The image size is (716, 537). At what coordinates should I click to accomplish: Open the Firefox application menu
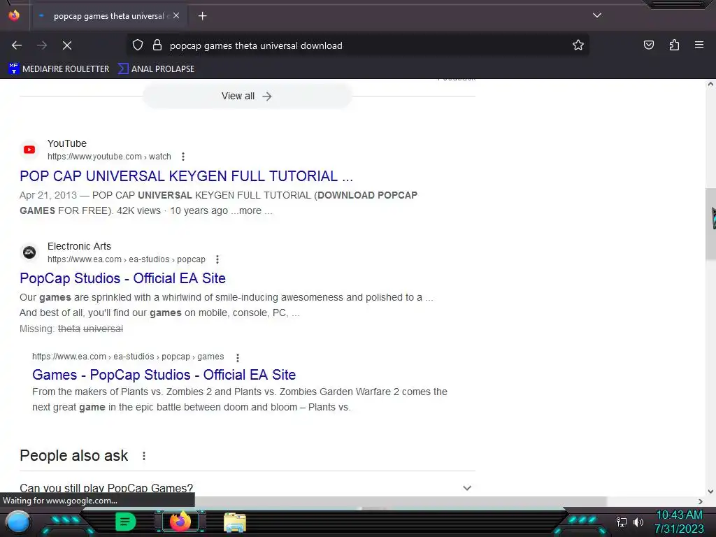(x=699, y=45)
